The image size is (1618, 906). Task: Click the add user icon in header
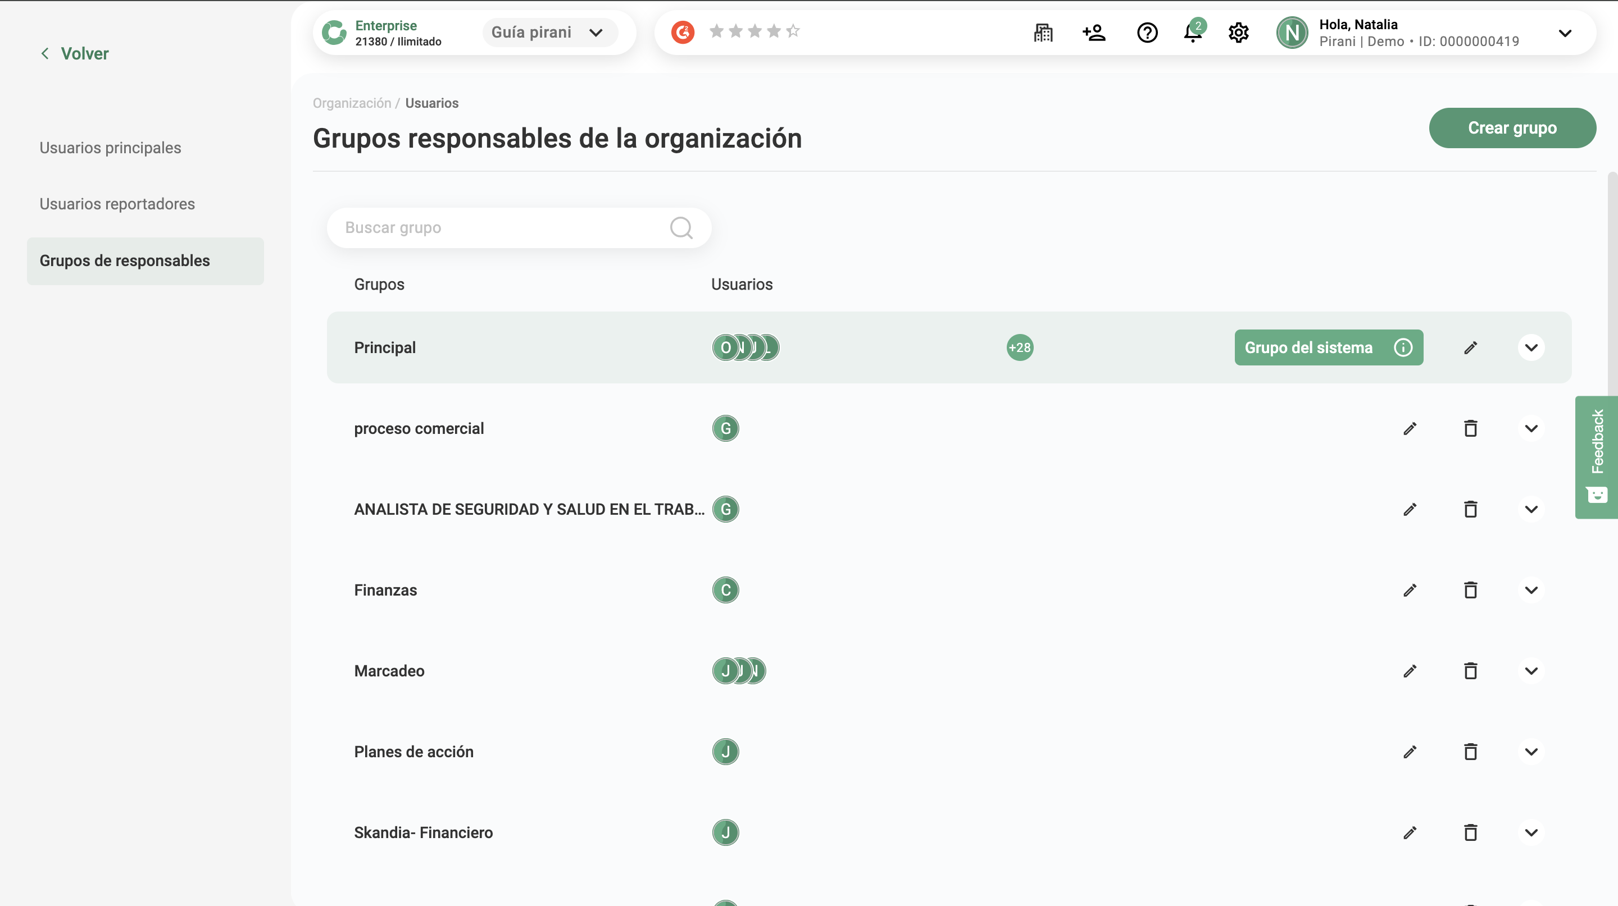1093,33
